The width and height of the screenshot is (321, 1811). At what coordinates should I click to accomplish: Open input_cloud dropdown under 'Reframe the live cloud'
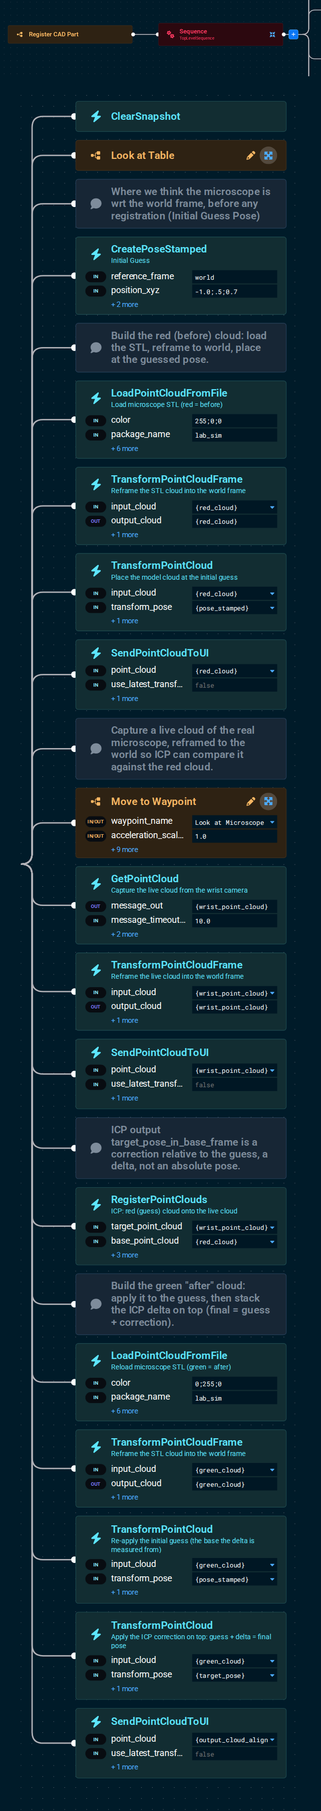point(235,993)
